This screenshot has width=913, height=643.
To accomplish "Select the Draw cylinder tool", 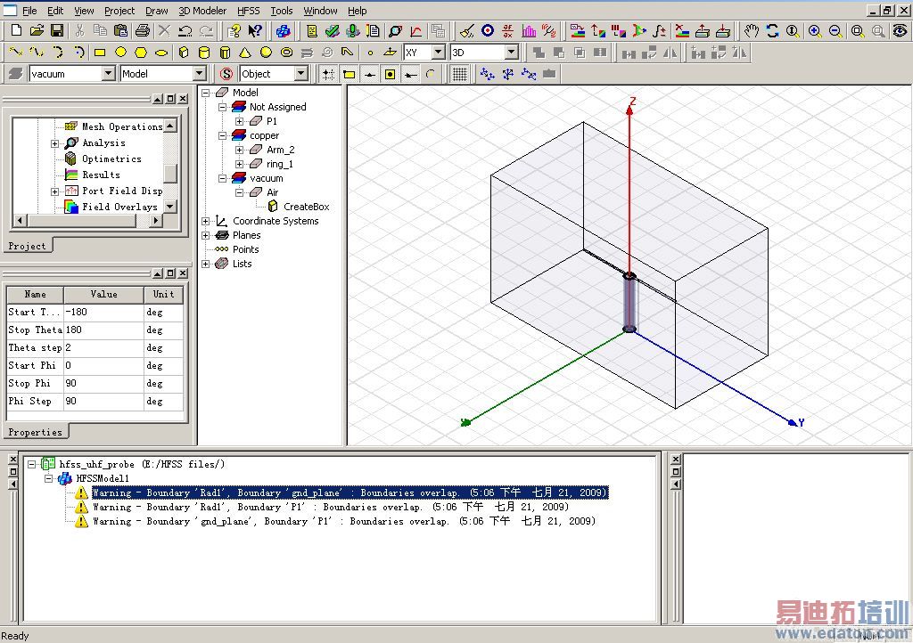I will [204, 53].
